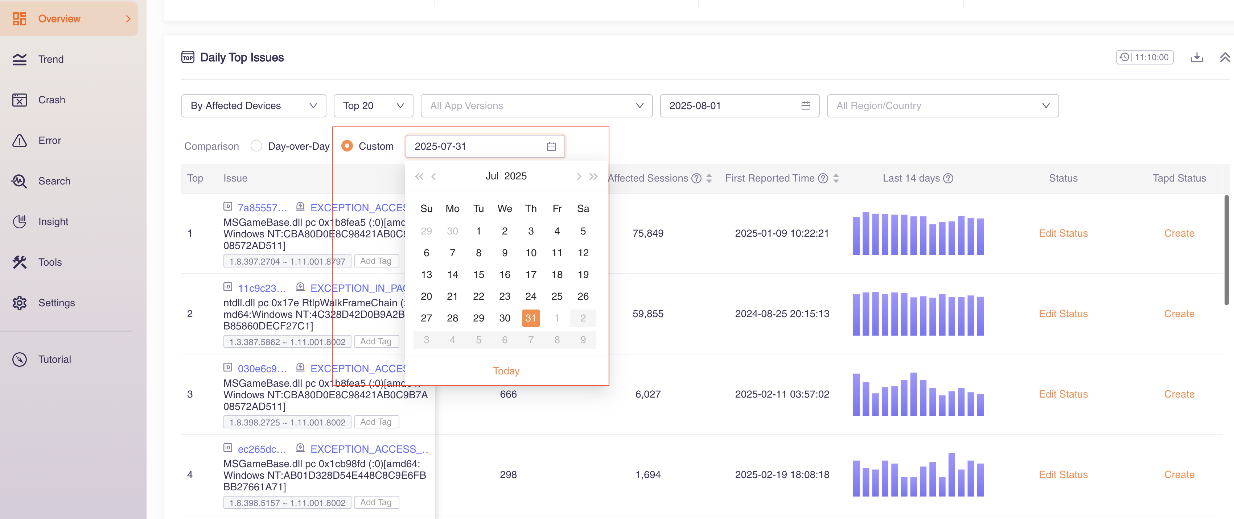Click exception type icon in row 4
The height and width of the screenshot is (519, 1234).
click(x=300, y=448)
